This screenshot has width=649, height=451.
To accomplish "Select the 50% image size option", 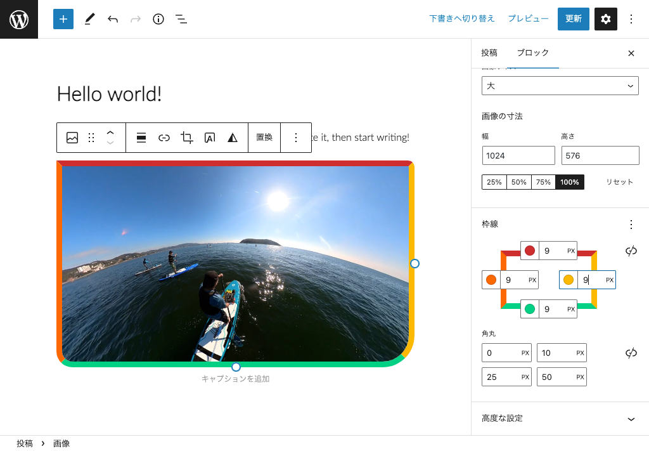I will click(519, 182).
